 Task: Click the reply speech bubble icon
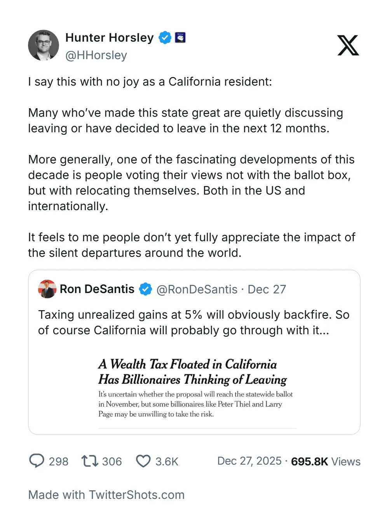click(x=37, y=461)
